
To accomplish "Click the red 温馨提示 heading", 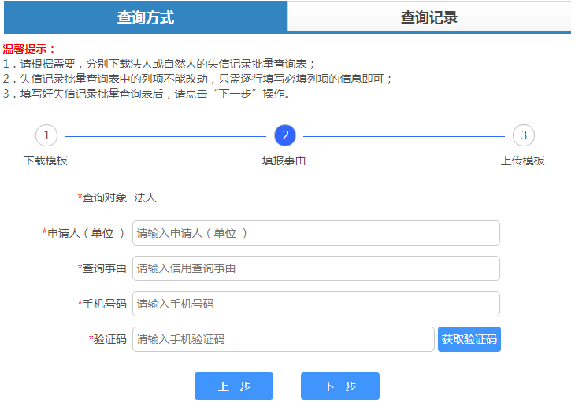I will 29,49.
